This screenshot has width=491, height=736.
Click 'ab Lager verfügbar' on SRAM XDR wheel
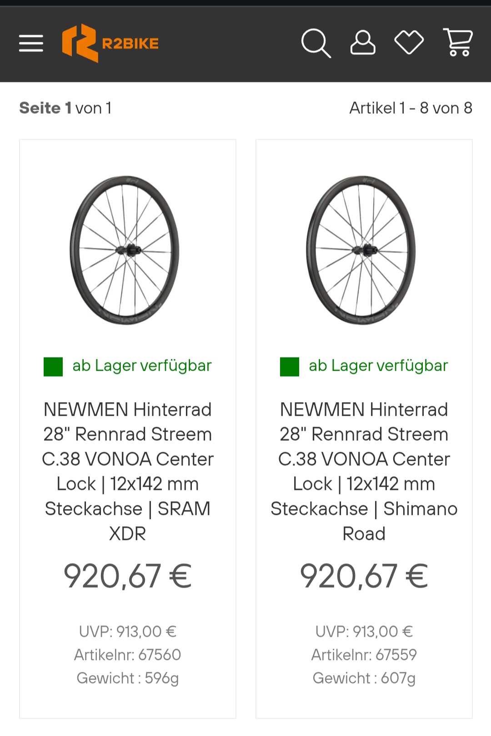point(142,366)
